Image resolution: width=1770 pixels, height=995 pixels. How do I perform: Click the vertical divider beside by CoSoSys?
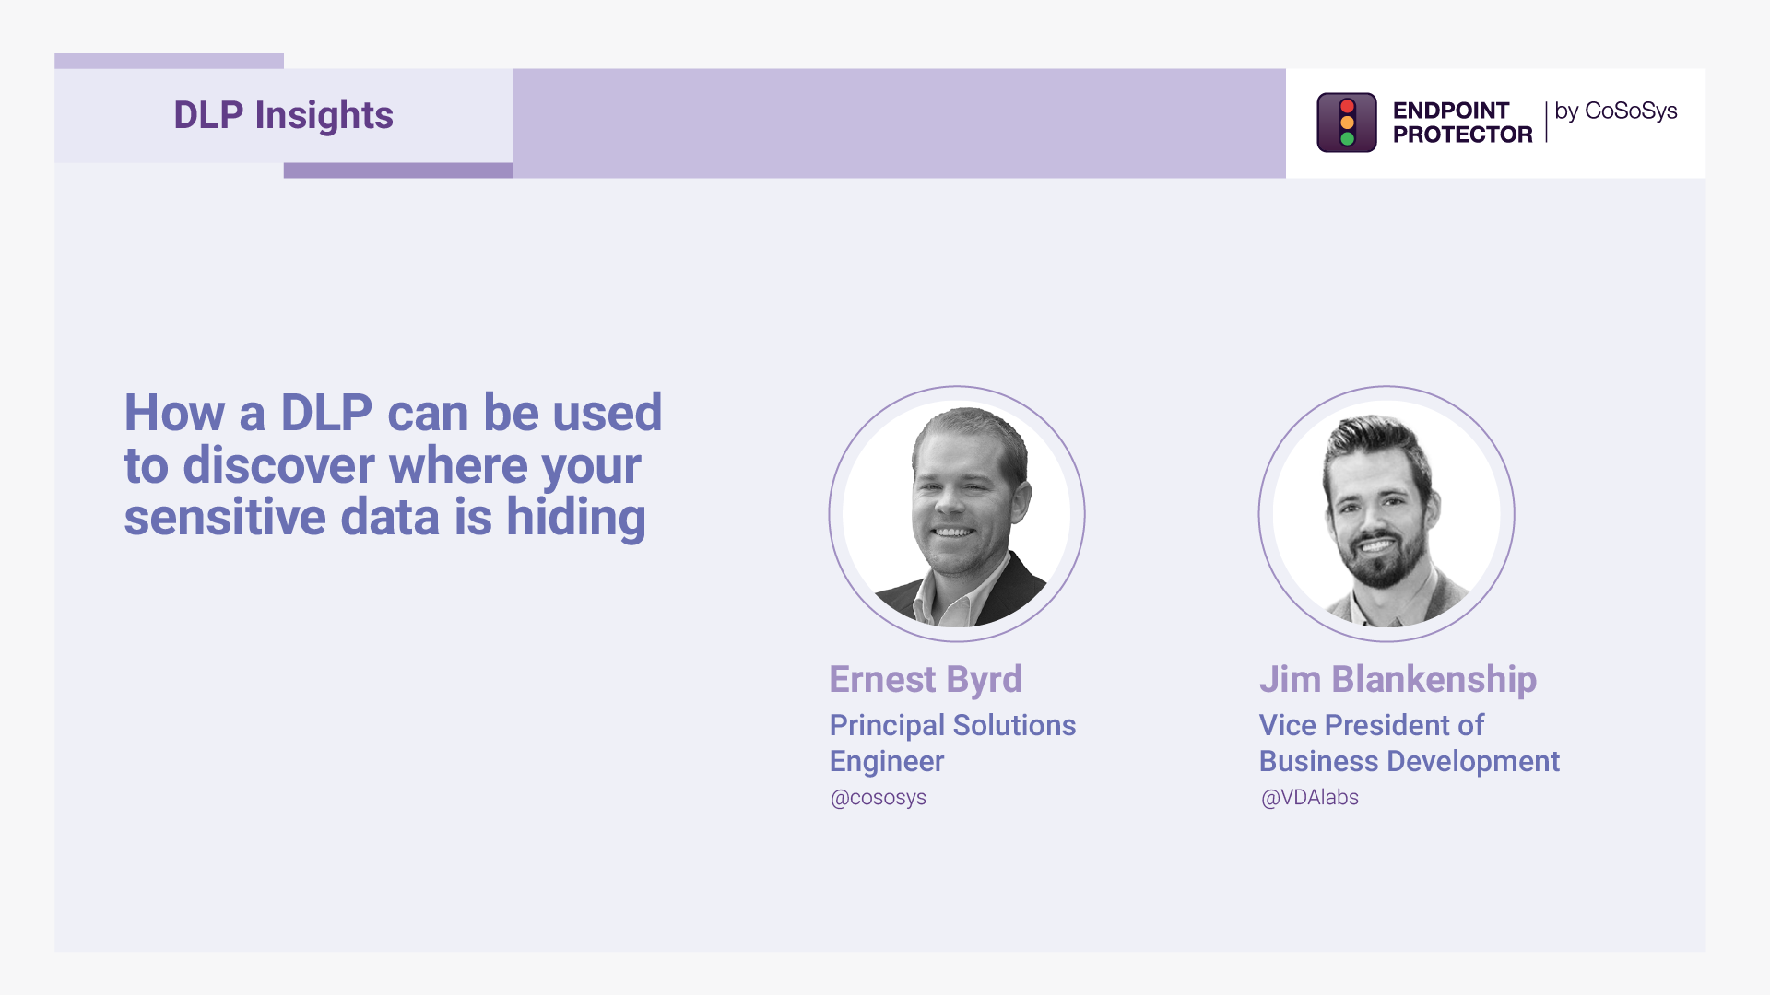click(x=1546, y=122)
